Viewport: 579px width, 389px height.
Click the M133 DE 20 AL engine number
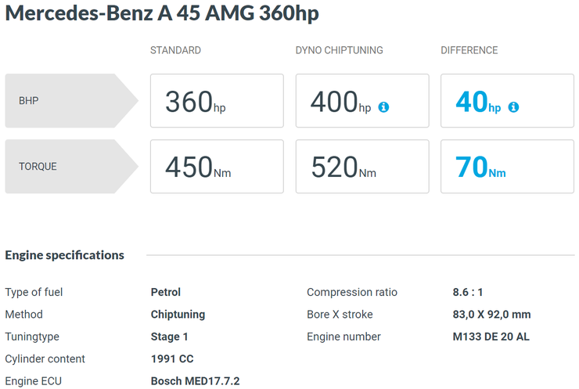[x=491, y=337]
